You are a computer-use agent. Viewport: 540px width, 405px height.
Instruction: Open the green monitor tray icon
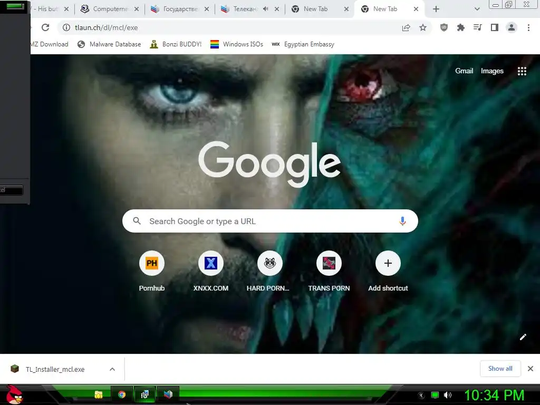pos(435,395)
